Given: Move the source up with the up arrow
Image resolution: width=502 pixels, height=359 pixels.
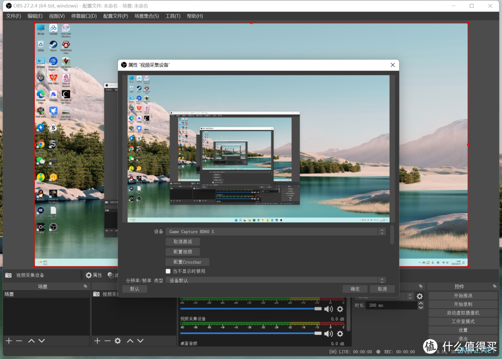Looking at the screenshot, I should tap(130, 341).
